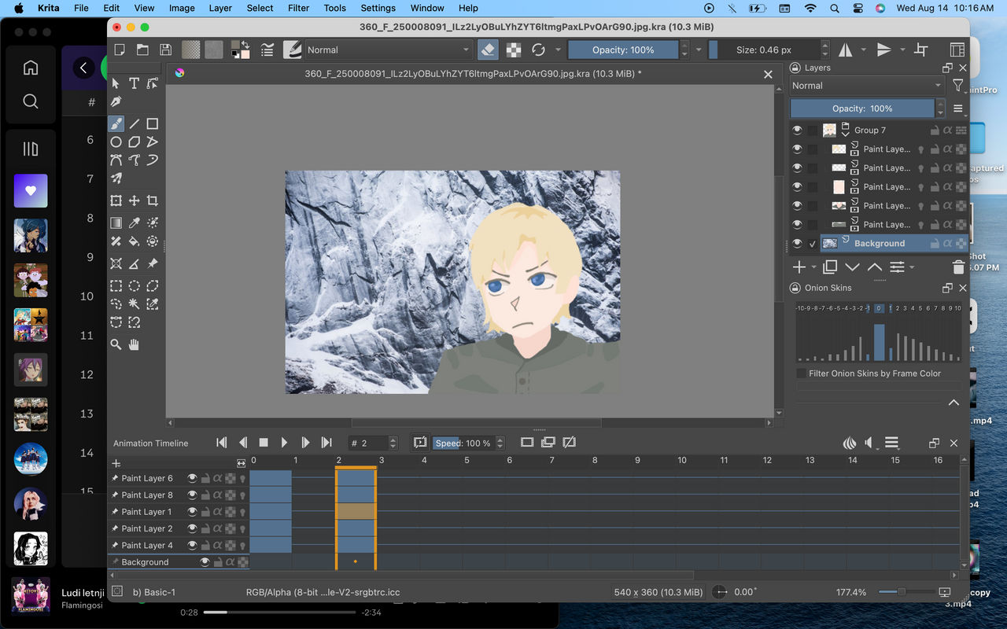Adjust the layer Opacity slider
Viewport: 1007px width, 629px height.
(x=862, y=109)
